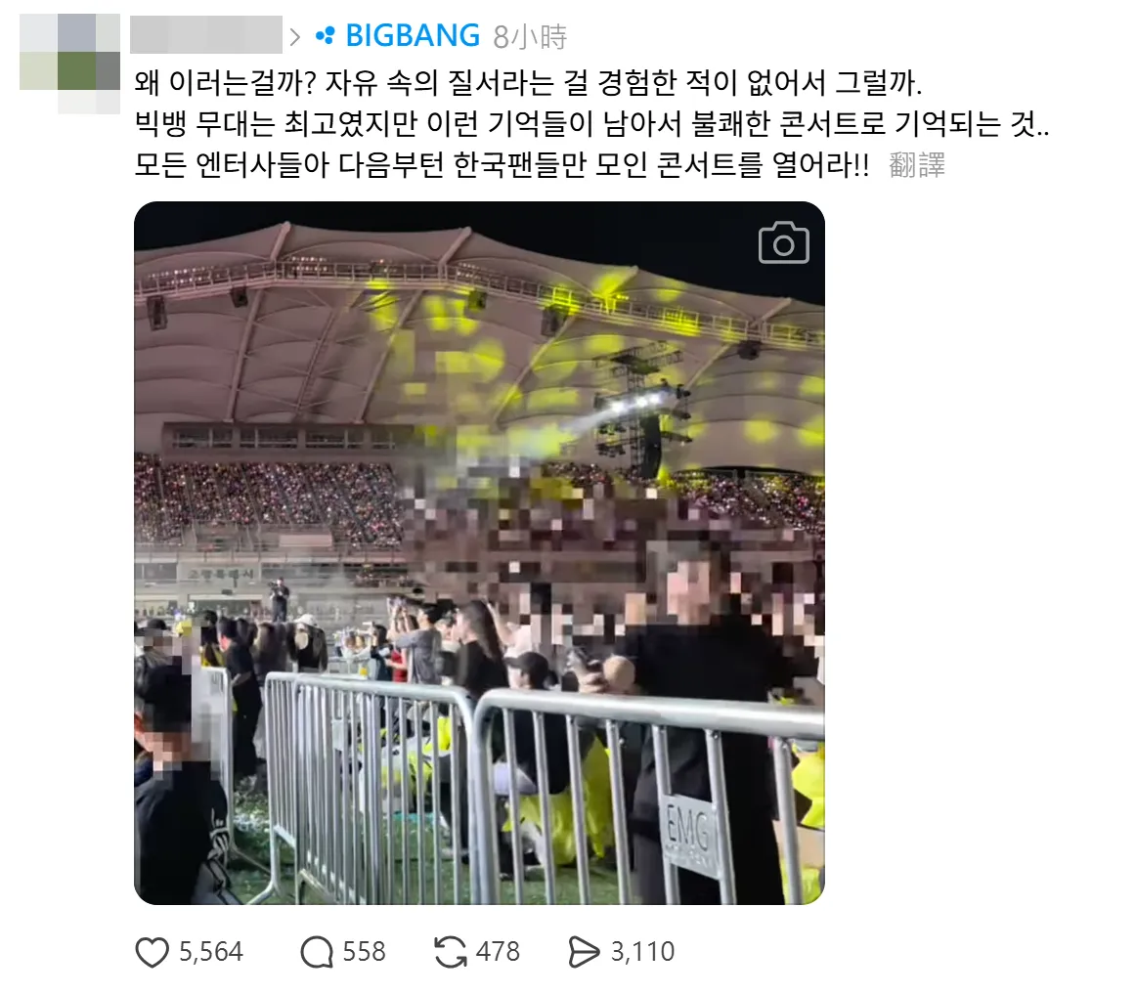1136x994 pixels.
Task: Click the chevron arrow before the BIGBANG topic
Action: 295,36
